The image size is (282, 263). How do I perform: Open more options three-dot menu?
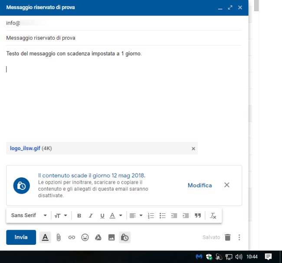pos(239,237)
